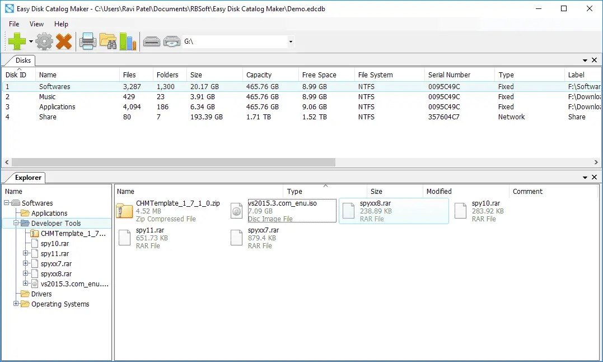Screen dimensions: 603x362
Task: Select the Share disk row
Action: tap(301, 117)
